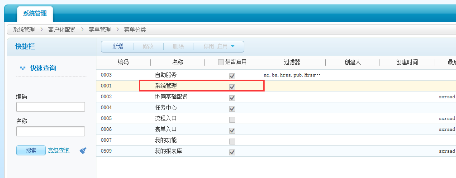Click the code cell 0005
This screenshot has height=178, width=456.
coord(106,118)
